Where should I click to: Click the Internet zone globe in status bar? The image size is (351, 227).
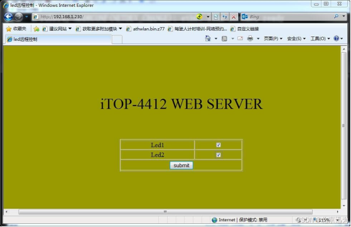215,220
